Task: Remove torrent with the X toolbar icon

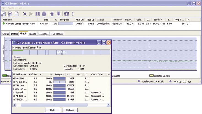Action: click(25, 14)
